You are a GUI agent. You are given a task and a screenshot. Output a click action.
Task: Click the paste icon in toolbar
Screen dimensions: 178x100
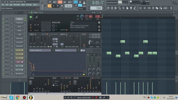pos(161,8)
